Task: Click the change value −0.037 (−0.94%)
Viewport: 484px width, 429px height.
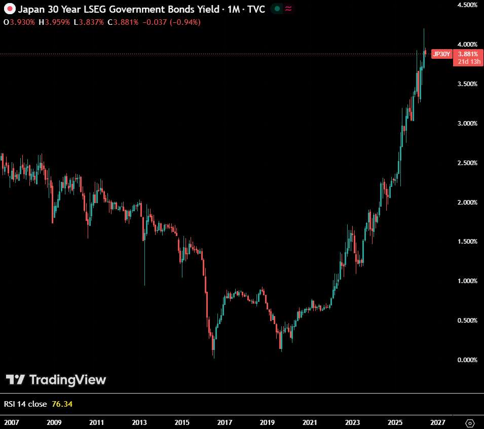Action: (171, 22)
